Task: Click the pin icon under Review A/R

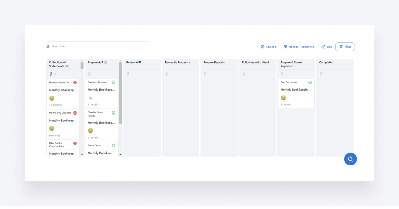Action: tap(128, 74)
